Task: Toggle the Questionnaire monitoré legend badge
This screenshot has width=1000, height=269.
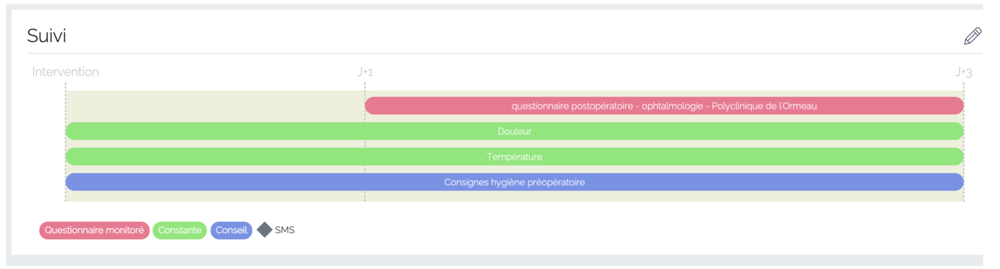Action: click(94, 230)
